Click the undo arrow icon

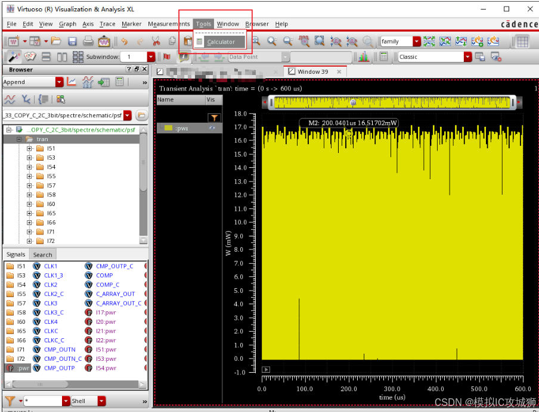point(124,41)
